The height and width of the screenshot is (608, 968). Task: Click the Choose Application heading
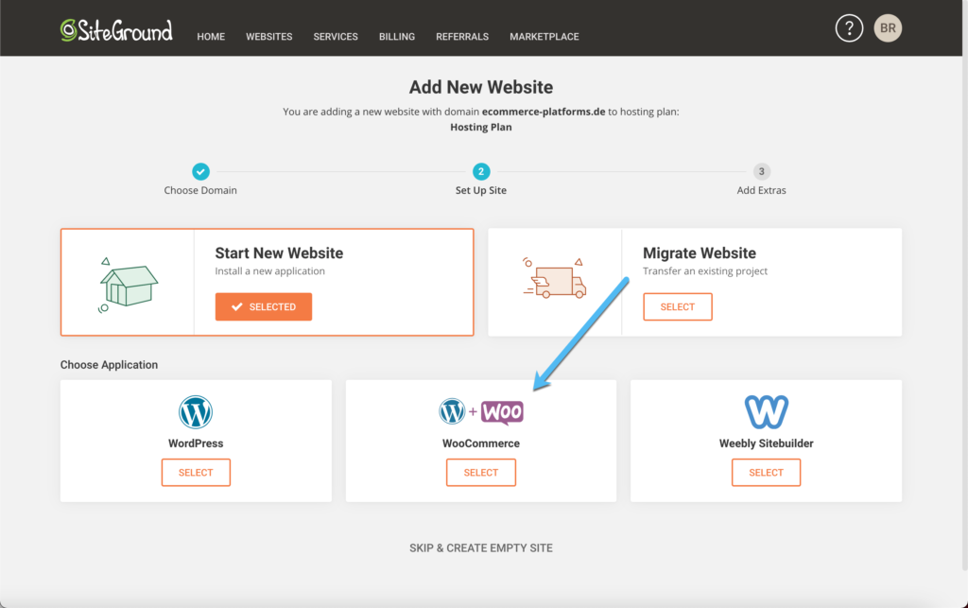coord(110,365)
